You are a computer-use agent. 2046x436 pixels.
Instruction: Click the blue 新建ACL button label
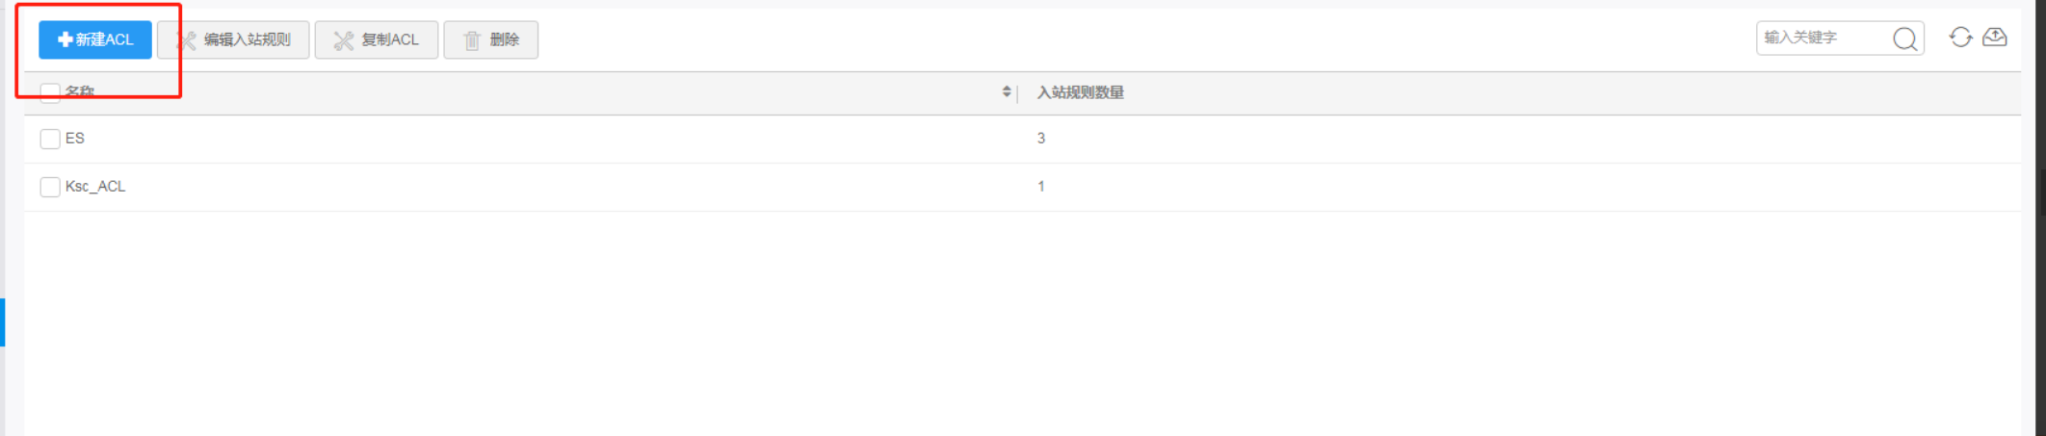point(105,39)
